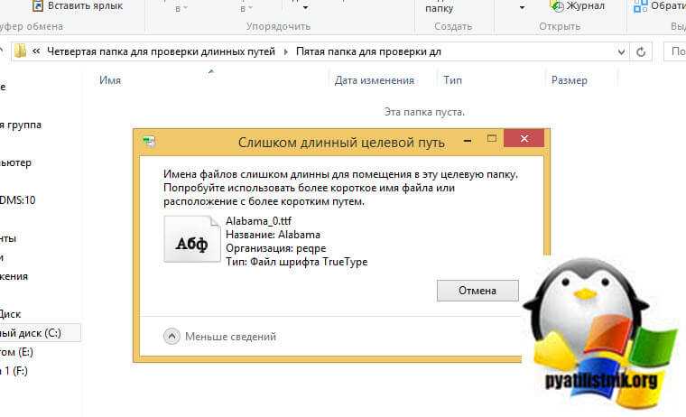Minimize the Слишком длинный целевой путь dialog
This screenshot has width=686, height=417.
pyautogui.click(x=468, y=141)
